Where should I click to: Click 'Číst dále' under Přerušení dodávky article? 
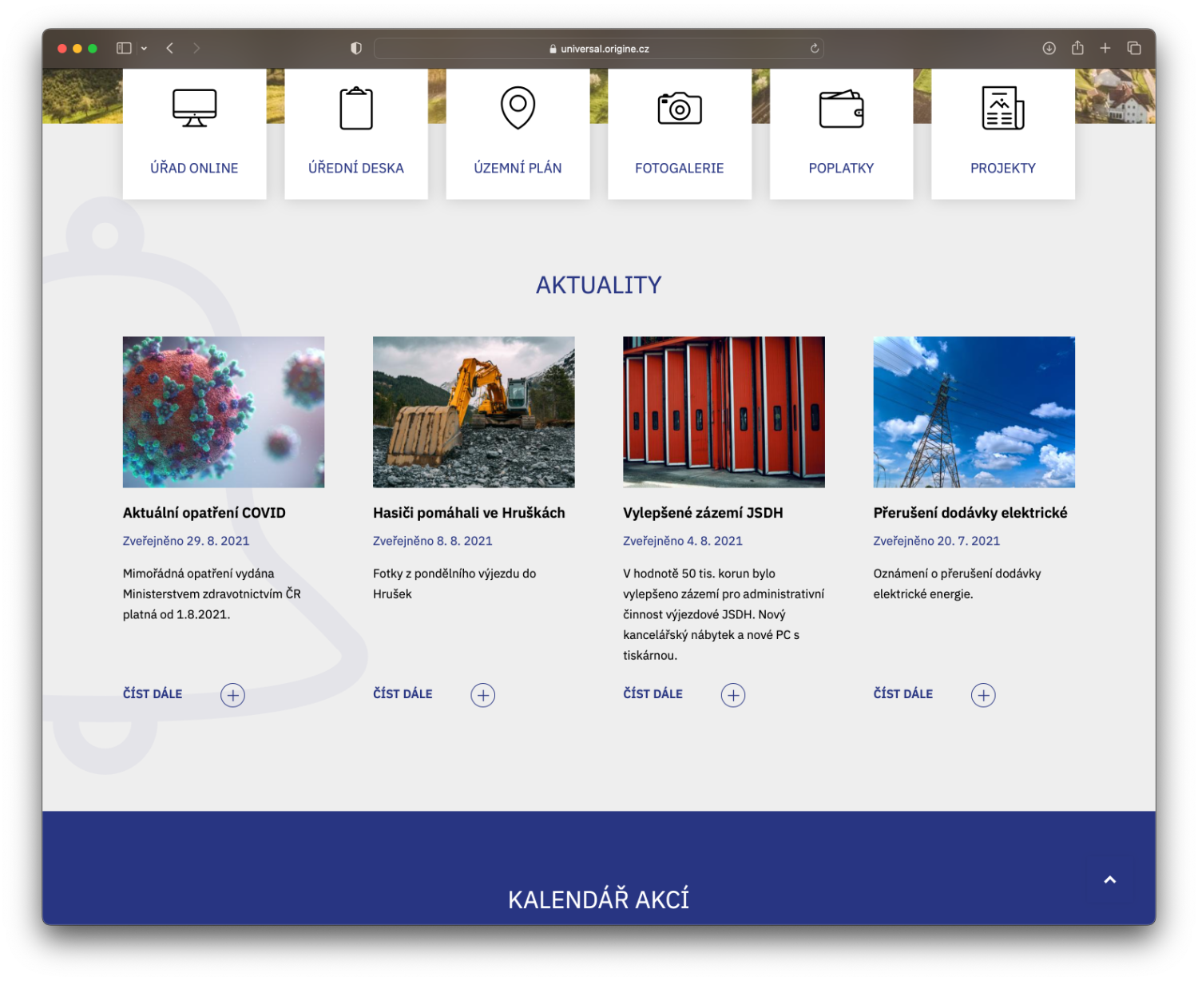902,694
